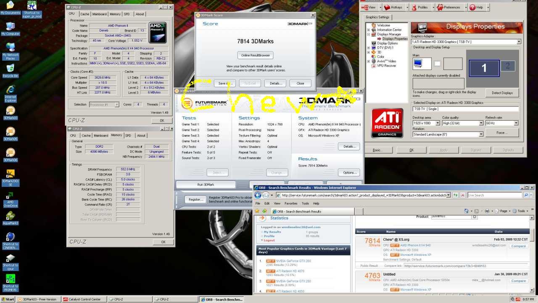Click the Catalyst Preferences toolbar button
This screenshot has height=303, width=538.
coord(449,7)
